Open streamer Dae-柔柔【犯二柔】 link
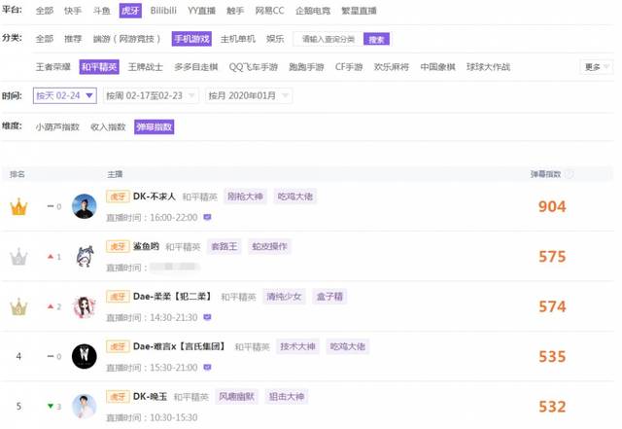This screenshot has height=429, width=622. tap(172, 297)
